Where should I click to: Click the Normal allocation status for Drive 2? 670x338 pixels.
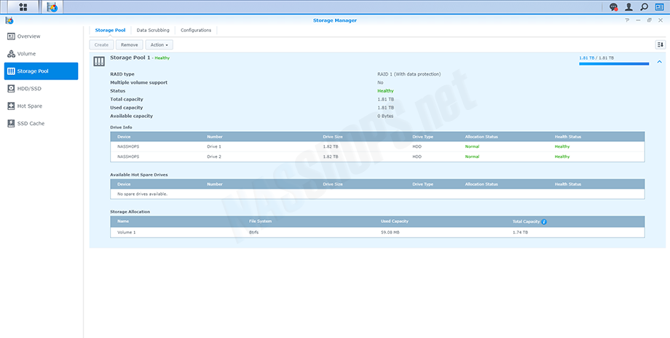tap(472, 157)
